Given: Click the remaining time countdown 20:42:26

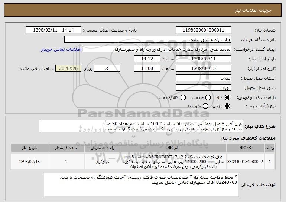Looking at the screenshot, I should [68, 69].
